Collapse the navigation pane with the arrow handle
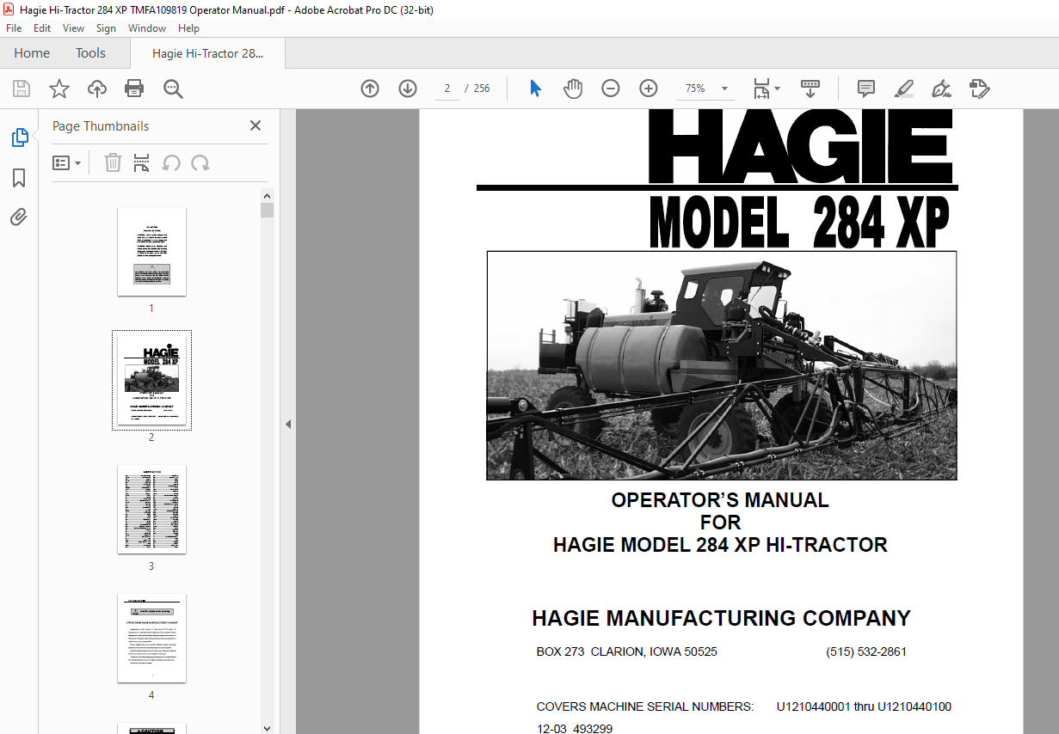The image size is (1059, 734). [288, 424]
